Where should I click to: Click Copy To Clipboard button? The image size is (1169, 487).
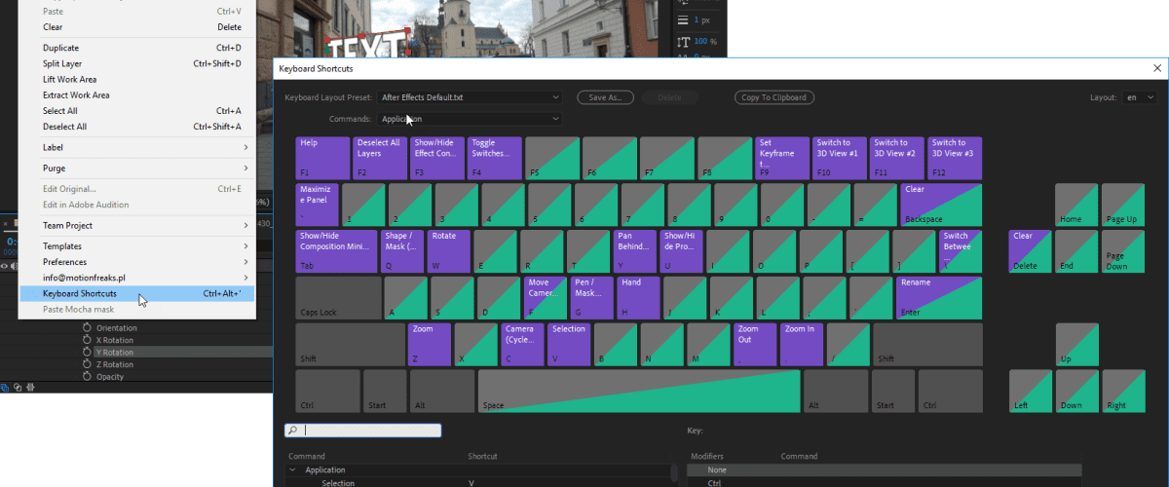coord(773,97)
